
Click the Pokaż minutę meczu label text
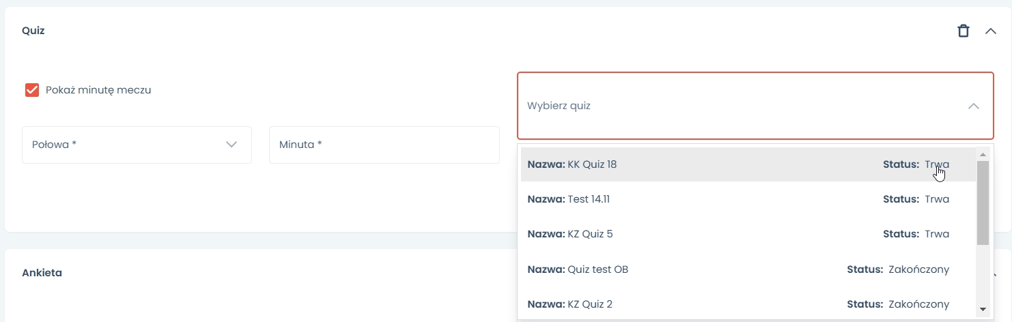pyautogui.click(x=98, y=90)
